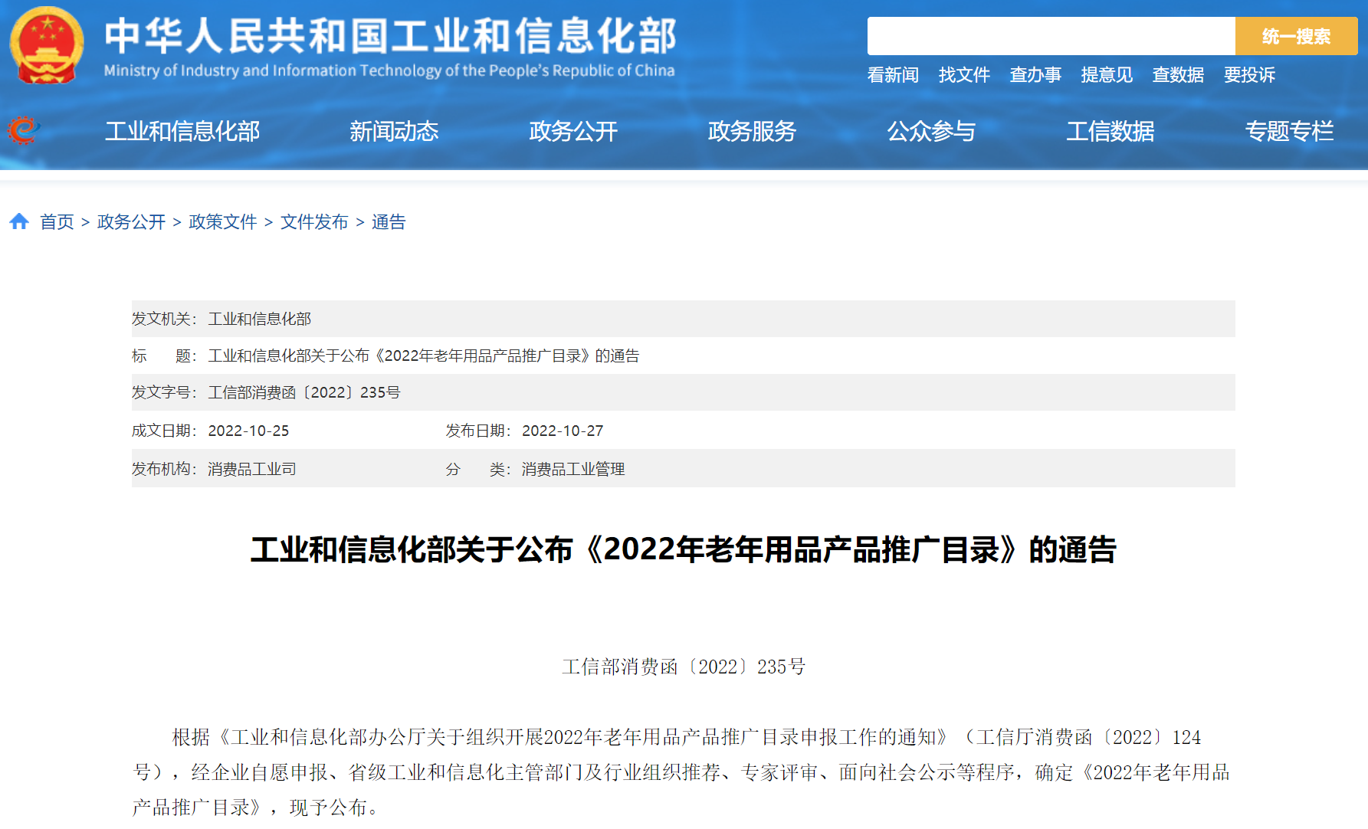Select the 查办事 quick link
Image resolution: width=1368 pixels, height=829 pixels.
coord(1035,75)
